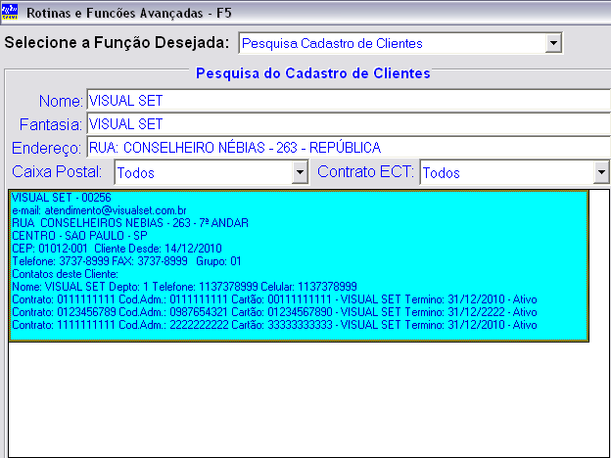The image size is (611, 458).
Task: Click the Endereço input field
Action: (x=349, y=148)
